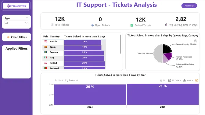The image size is (205, 115).
Task: Click the Clean Filters button
Action: click(x=16, y=37)
